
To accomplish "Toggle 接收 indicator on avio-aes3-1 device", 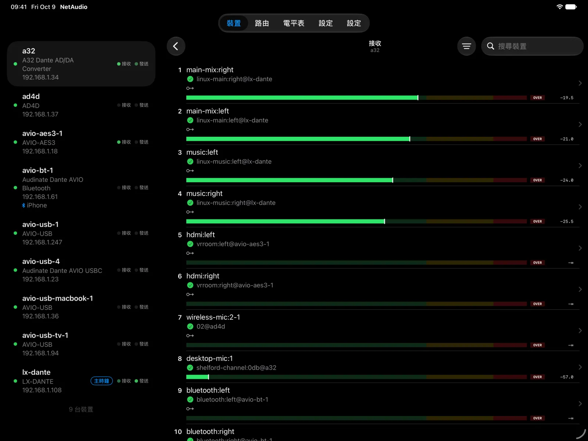I will click(x=124, y=142).
